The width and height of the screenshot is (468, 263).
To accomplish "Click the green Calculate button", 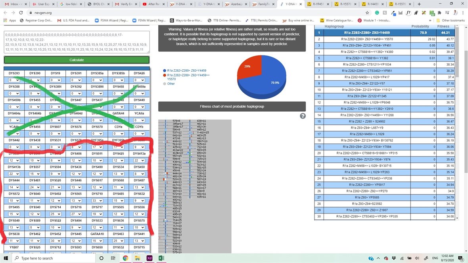I will point(77,60).
